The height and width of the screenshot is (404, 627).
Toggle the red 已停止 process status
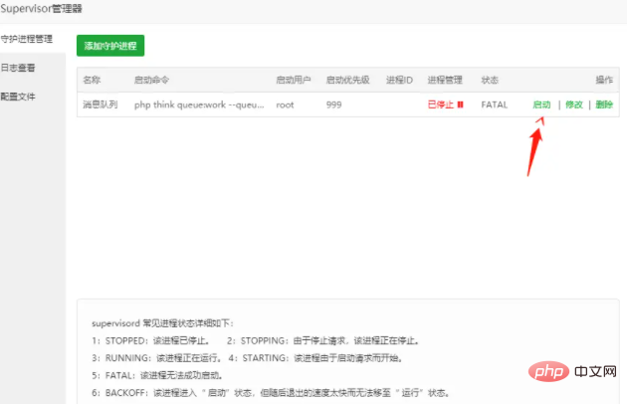(x=441, y=104)
